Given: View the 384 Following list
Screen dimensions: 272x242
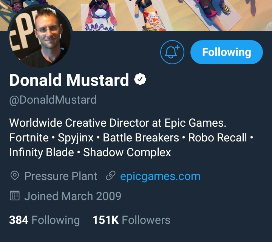Looking at the screenshot, I should pos(44,220).
